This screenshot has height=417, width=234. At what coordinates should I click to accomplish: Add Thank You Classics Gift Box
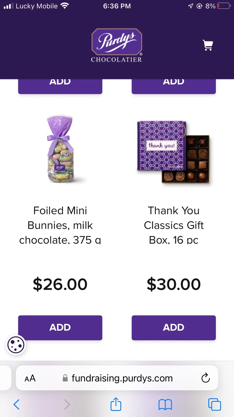point(174,328)
